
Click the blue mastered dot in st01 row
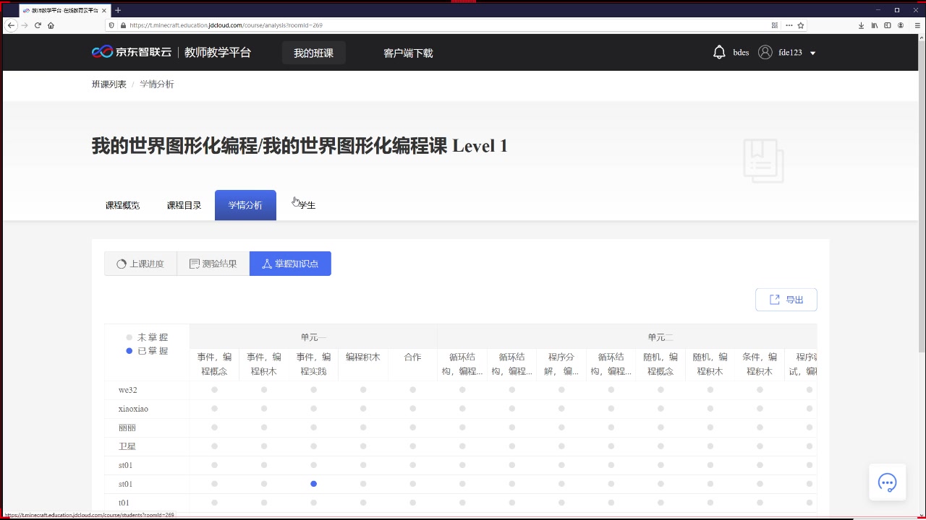click(x=313, y=484)
